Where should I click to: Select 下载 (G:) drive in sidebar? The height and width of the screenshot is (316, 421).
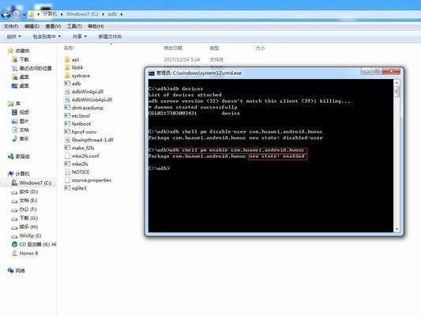pos(24,218)
